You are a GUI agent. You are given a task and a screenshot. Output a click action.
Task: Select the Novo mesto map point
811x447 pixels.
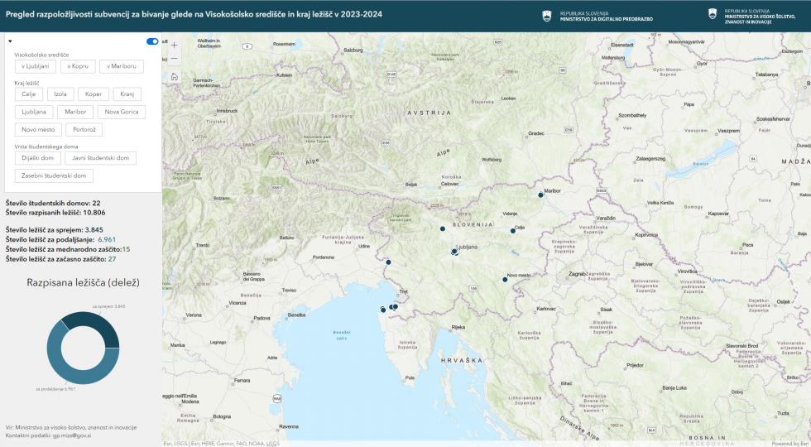(505, 280)
